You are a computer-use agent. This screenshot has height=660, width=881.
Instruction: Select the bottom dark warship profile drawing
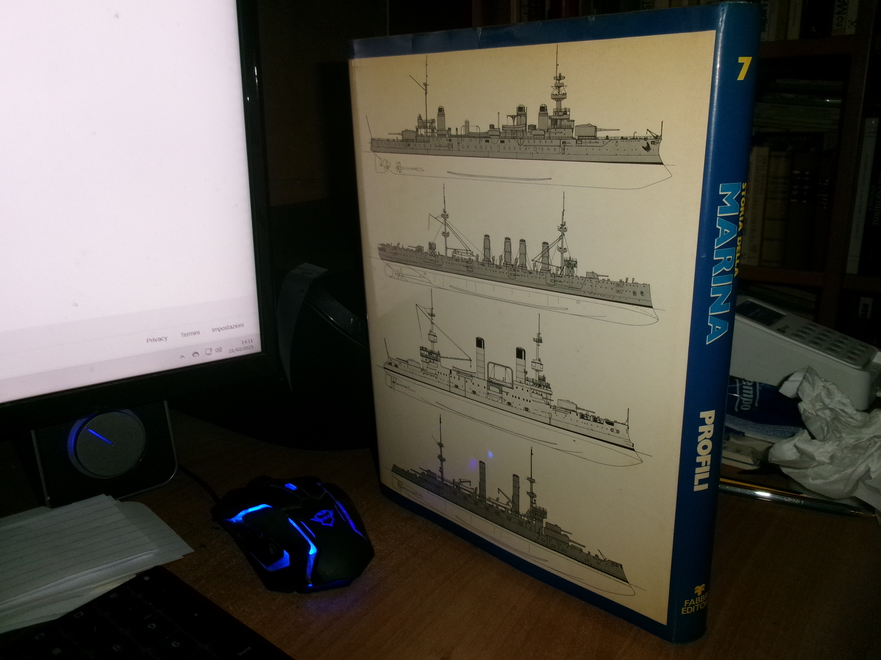(x=510, y=513)
